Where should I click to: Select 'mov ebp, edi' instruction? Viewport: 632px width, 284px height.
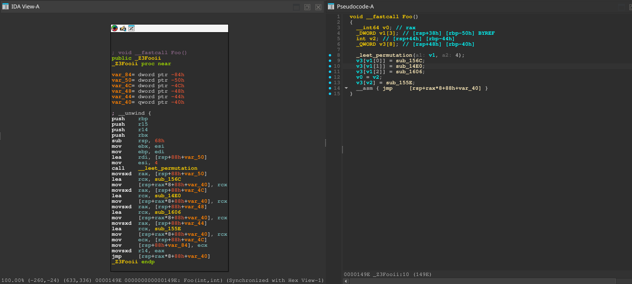click(138, 152)
